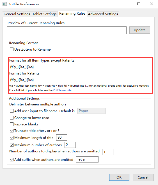Click the maximum authors field showing 2

click(70, 145)
